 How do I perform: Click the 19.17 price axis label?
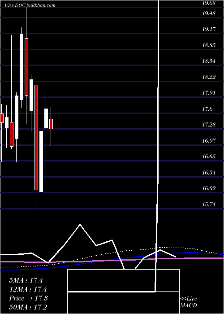click(208, 29)
